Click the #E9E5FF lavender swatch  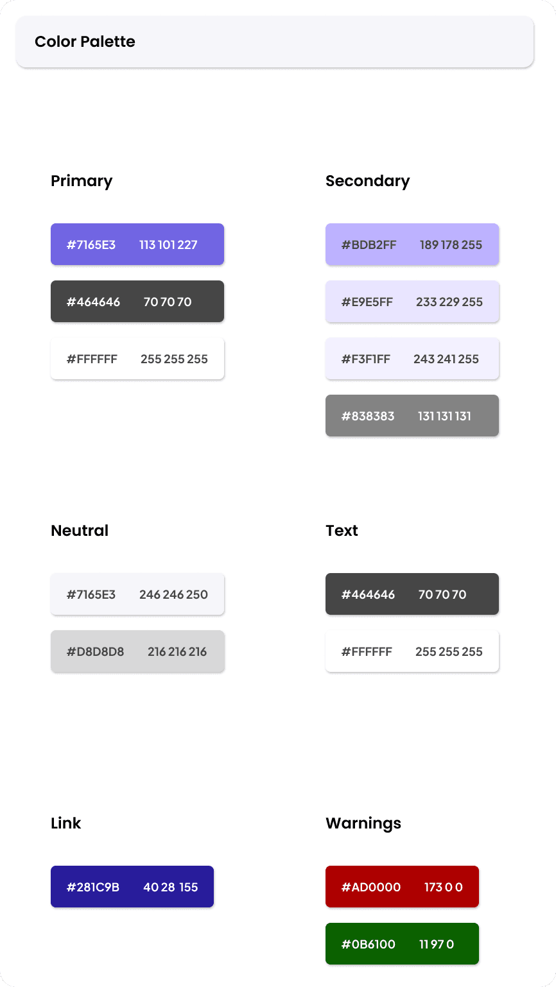click(412, 301)
